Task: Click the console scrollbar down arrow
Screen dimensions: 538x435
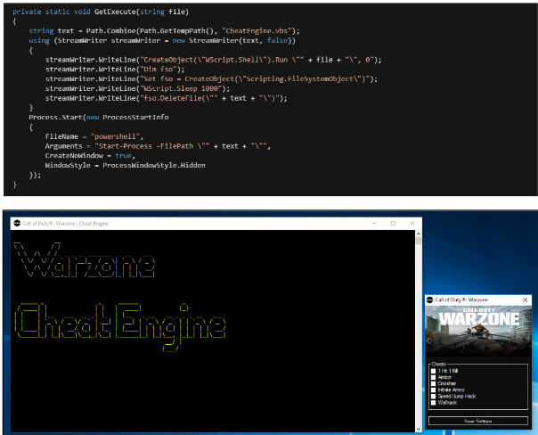Action: (419, 429)
